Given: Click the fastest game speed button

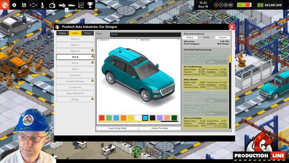Looking at the screenshot, I should tap(231, 5).
